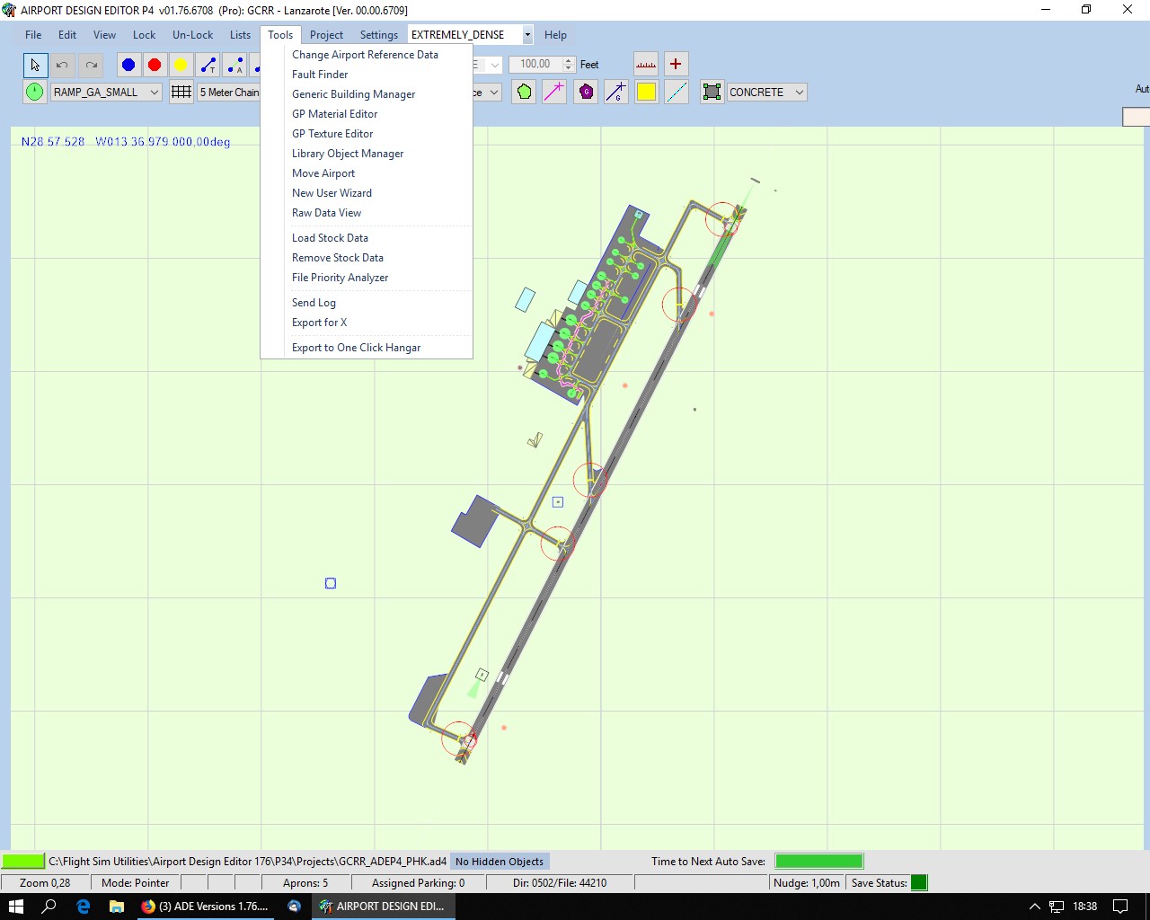Select the pointer arrow tool
Screen dimensions: 1150x920
point(35,65)
